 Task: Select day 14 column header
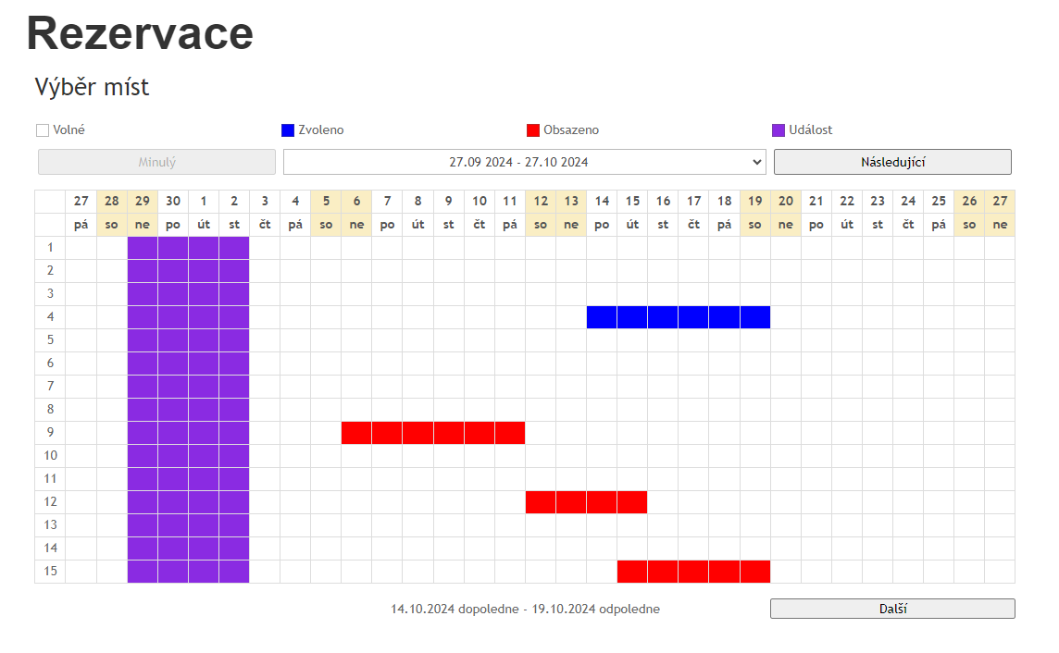pos(602,202)
